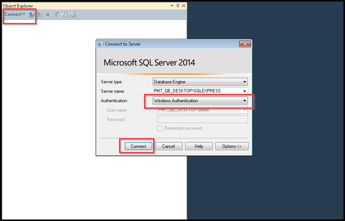The image size is (345, 221).
Task: Toggle auto-hide pin on Object Explorer
Action: point(178,6)
